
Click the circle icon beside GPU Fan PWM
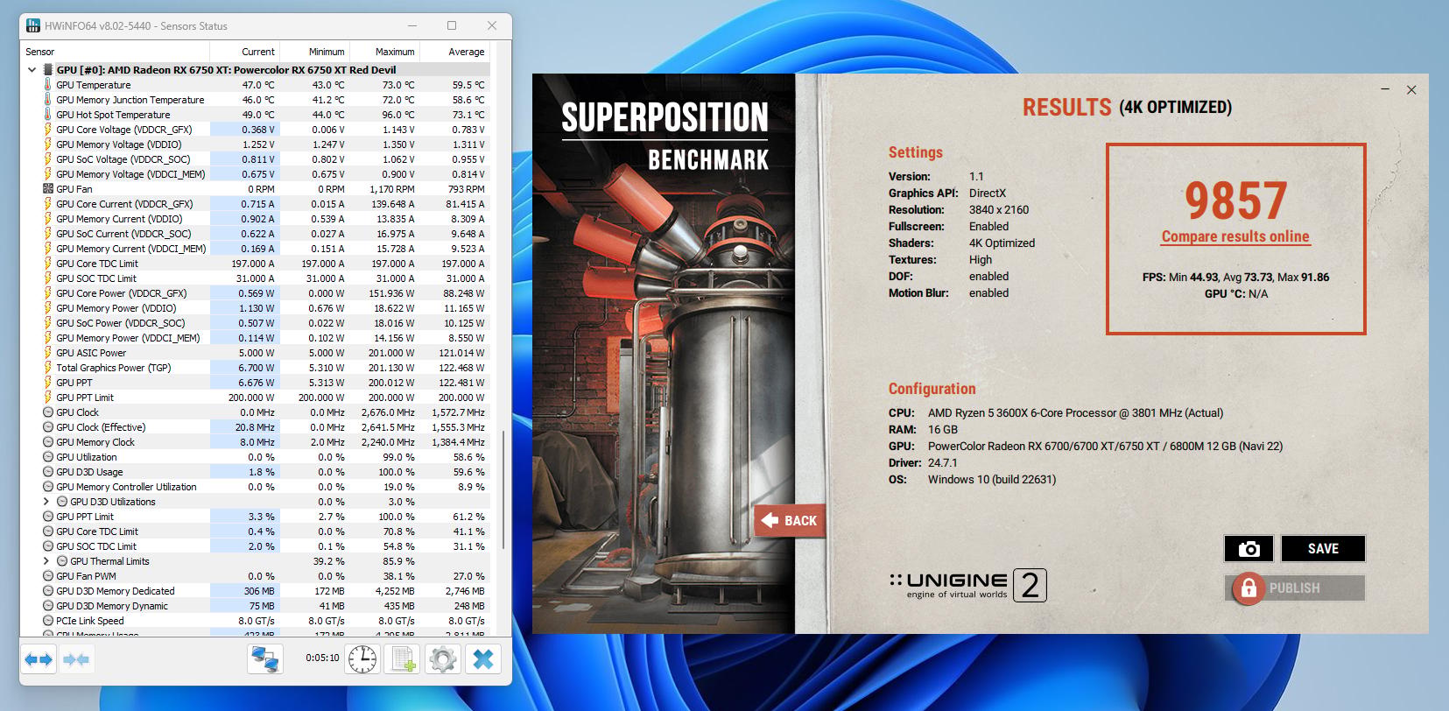48,576
